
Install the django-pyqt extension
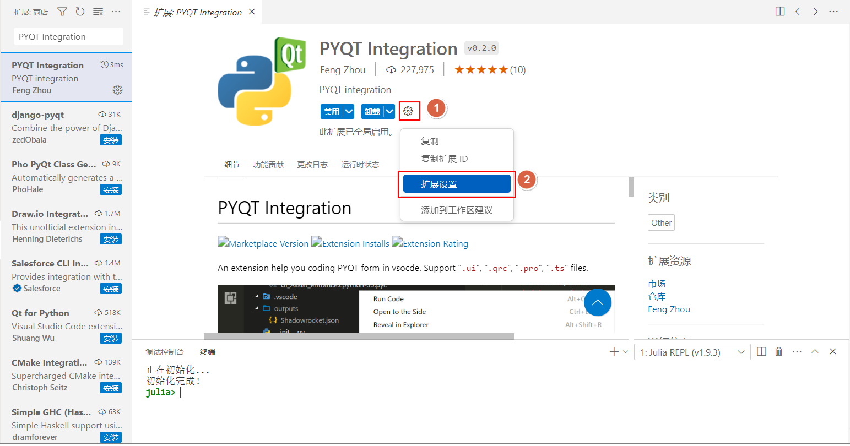point(111,140)
